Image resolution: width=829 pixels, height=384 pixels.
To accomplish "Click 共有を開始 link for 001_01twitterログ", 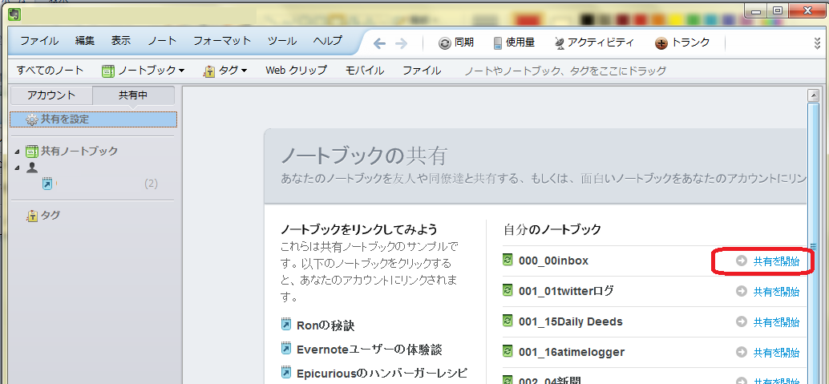I will coord(776,292).
